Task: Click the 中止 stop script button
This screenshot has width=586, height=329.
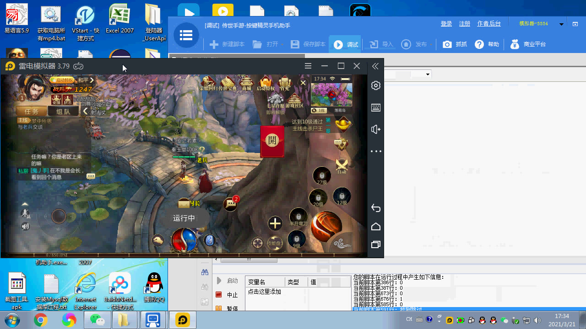Action: (x=227, y=295)
